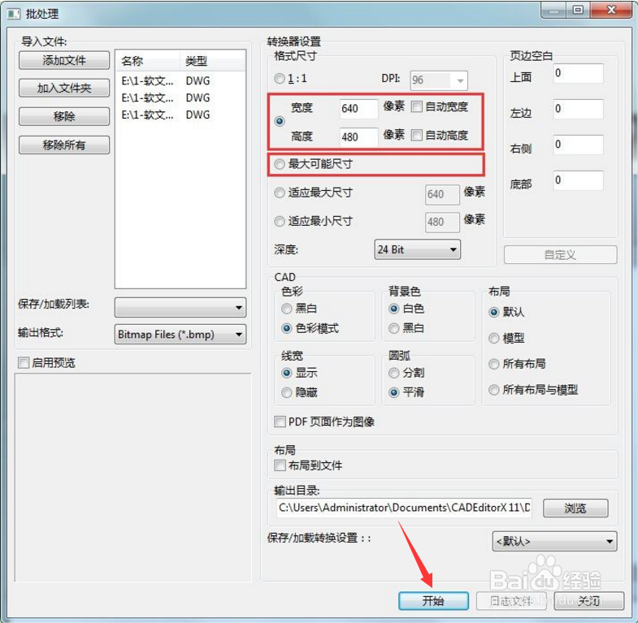
Task: Choose 平滑 under 圆弧
Action: point(394,392)
